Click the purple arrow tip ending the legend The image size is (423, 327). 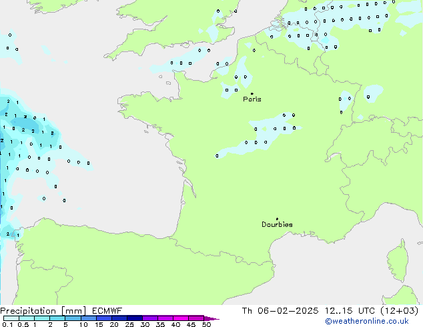(211, 318)
